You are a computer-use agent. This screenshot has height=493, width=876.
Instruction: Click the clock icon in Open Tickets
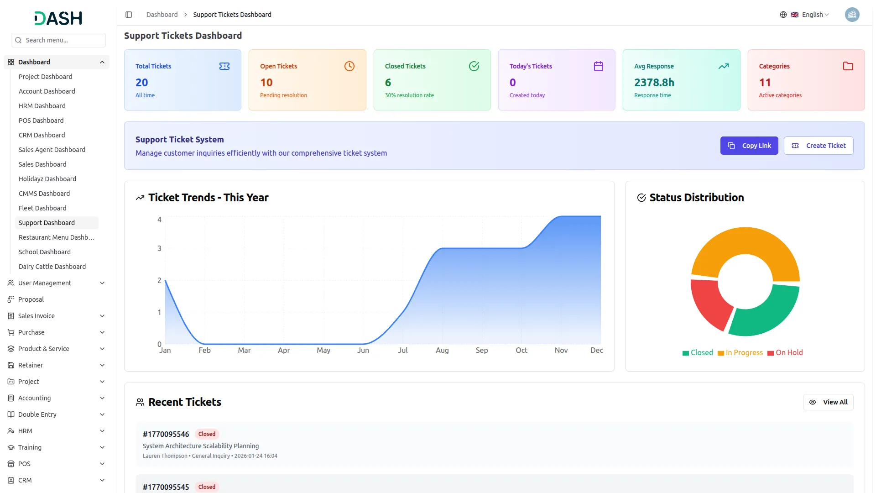(x=349, y=66)
